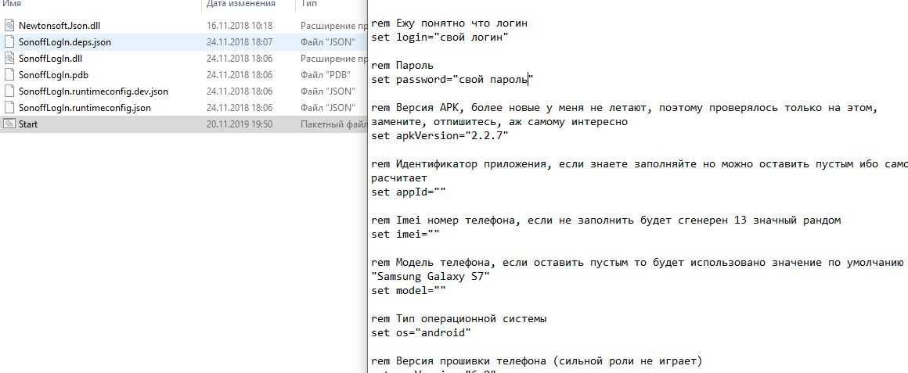Click the comment line starting rem Версия прошивки телефона
908x373 pixels.
coord(537,360)
